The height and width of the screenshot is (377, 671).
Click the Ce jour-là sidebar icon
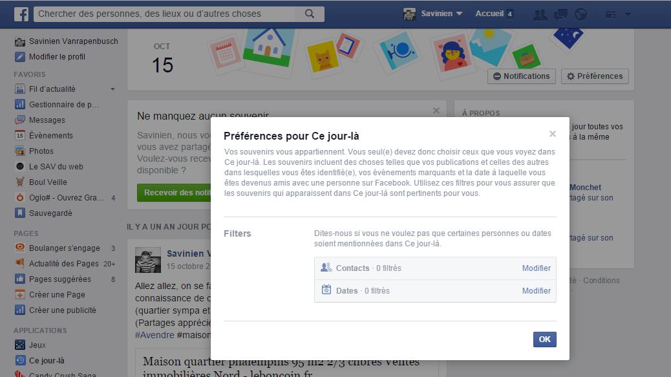pos(19,360)
